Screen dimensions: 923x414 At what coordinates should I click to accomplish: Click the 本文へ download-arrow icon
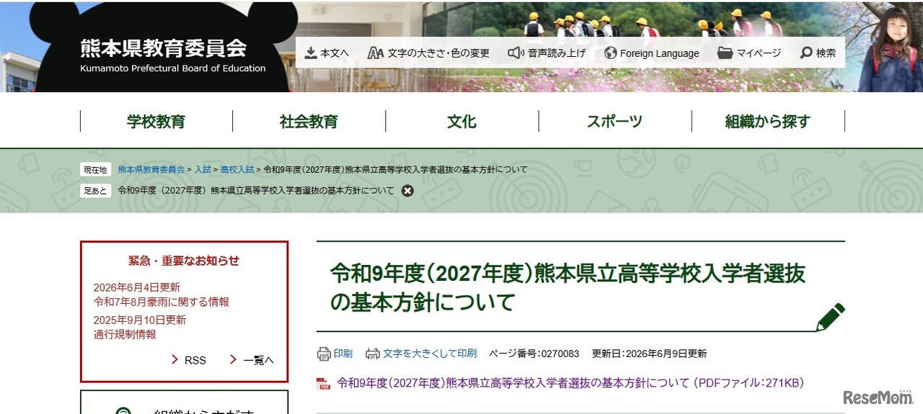[311, 53]
